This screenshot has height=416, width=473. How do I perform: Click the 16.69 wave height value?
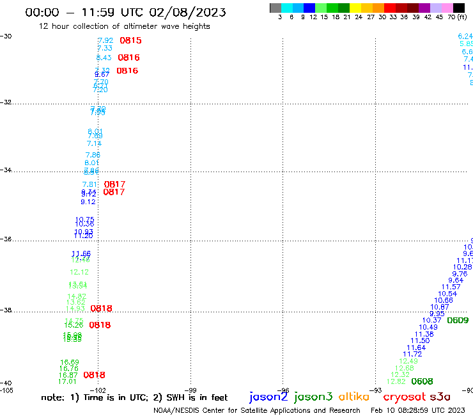click(70, 362)
